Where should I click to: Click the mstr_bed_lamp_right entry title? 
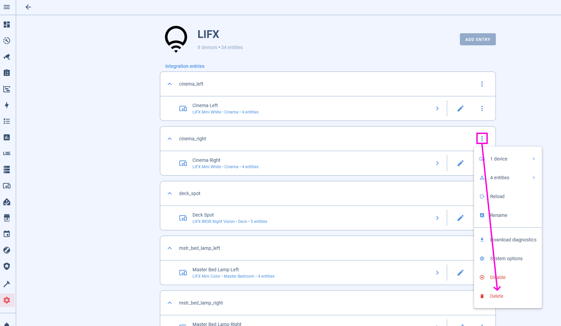pyautogui.click(x=201, y=303)
